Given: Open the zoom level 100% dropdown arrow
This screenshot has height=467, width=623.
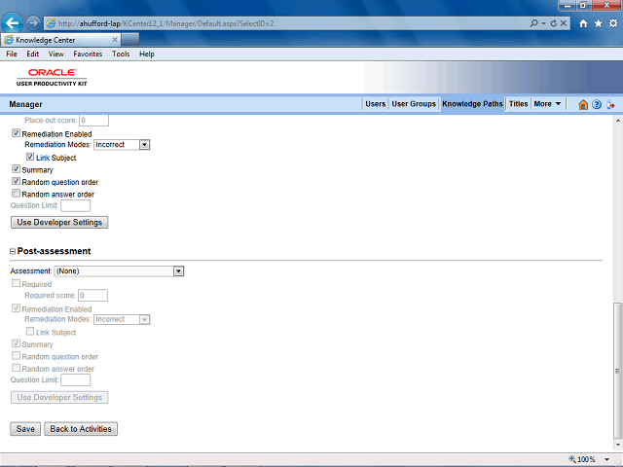Looking at the screenshot, I should pos(606,459).
